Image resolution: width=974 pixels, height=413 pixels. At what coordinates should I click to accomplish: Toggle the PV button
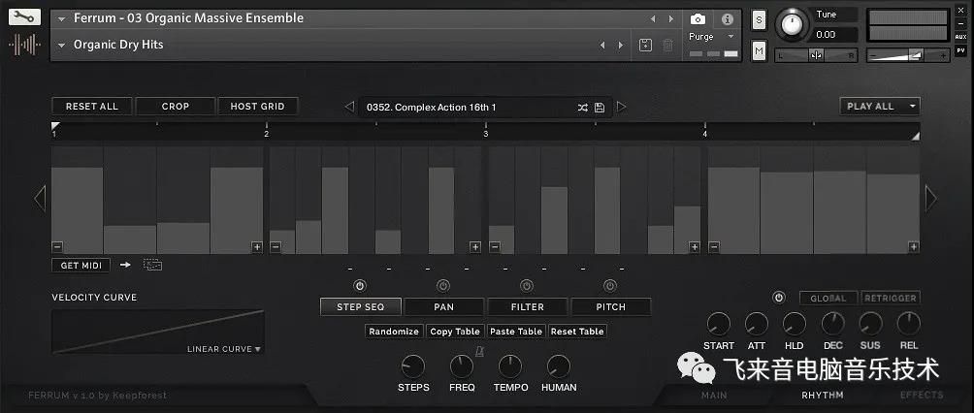tap(961, 51)
